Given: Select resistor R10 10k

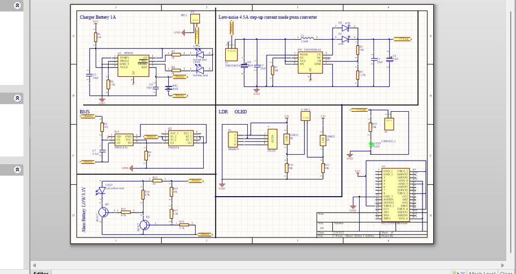Looking at the screenshot, I should coord(286,168).
